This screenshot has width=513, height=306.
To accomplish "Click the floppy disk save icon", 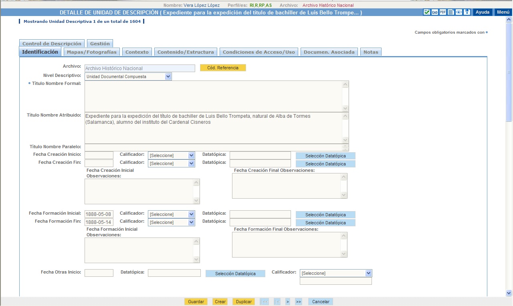I will (467, 12).
